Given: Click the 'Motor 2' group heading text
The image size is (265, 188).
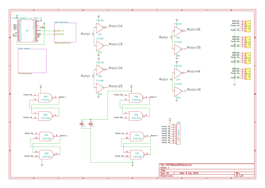Looking at the screenshot, I should pos(87,76).
